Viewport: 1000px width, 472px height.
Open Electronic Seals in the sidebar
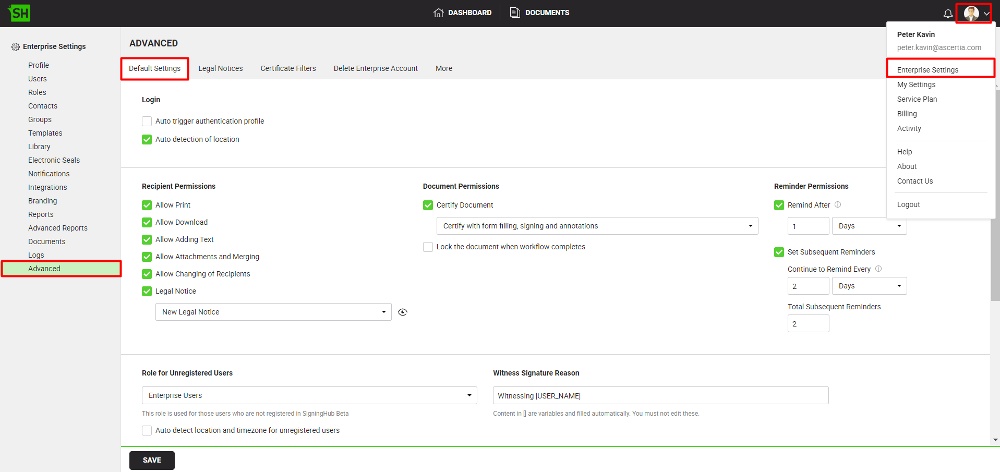coord(54,160)
